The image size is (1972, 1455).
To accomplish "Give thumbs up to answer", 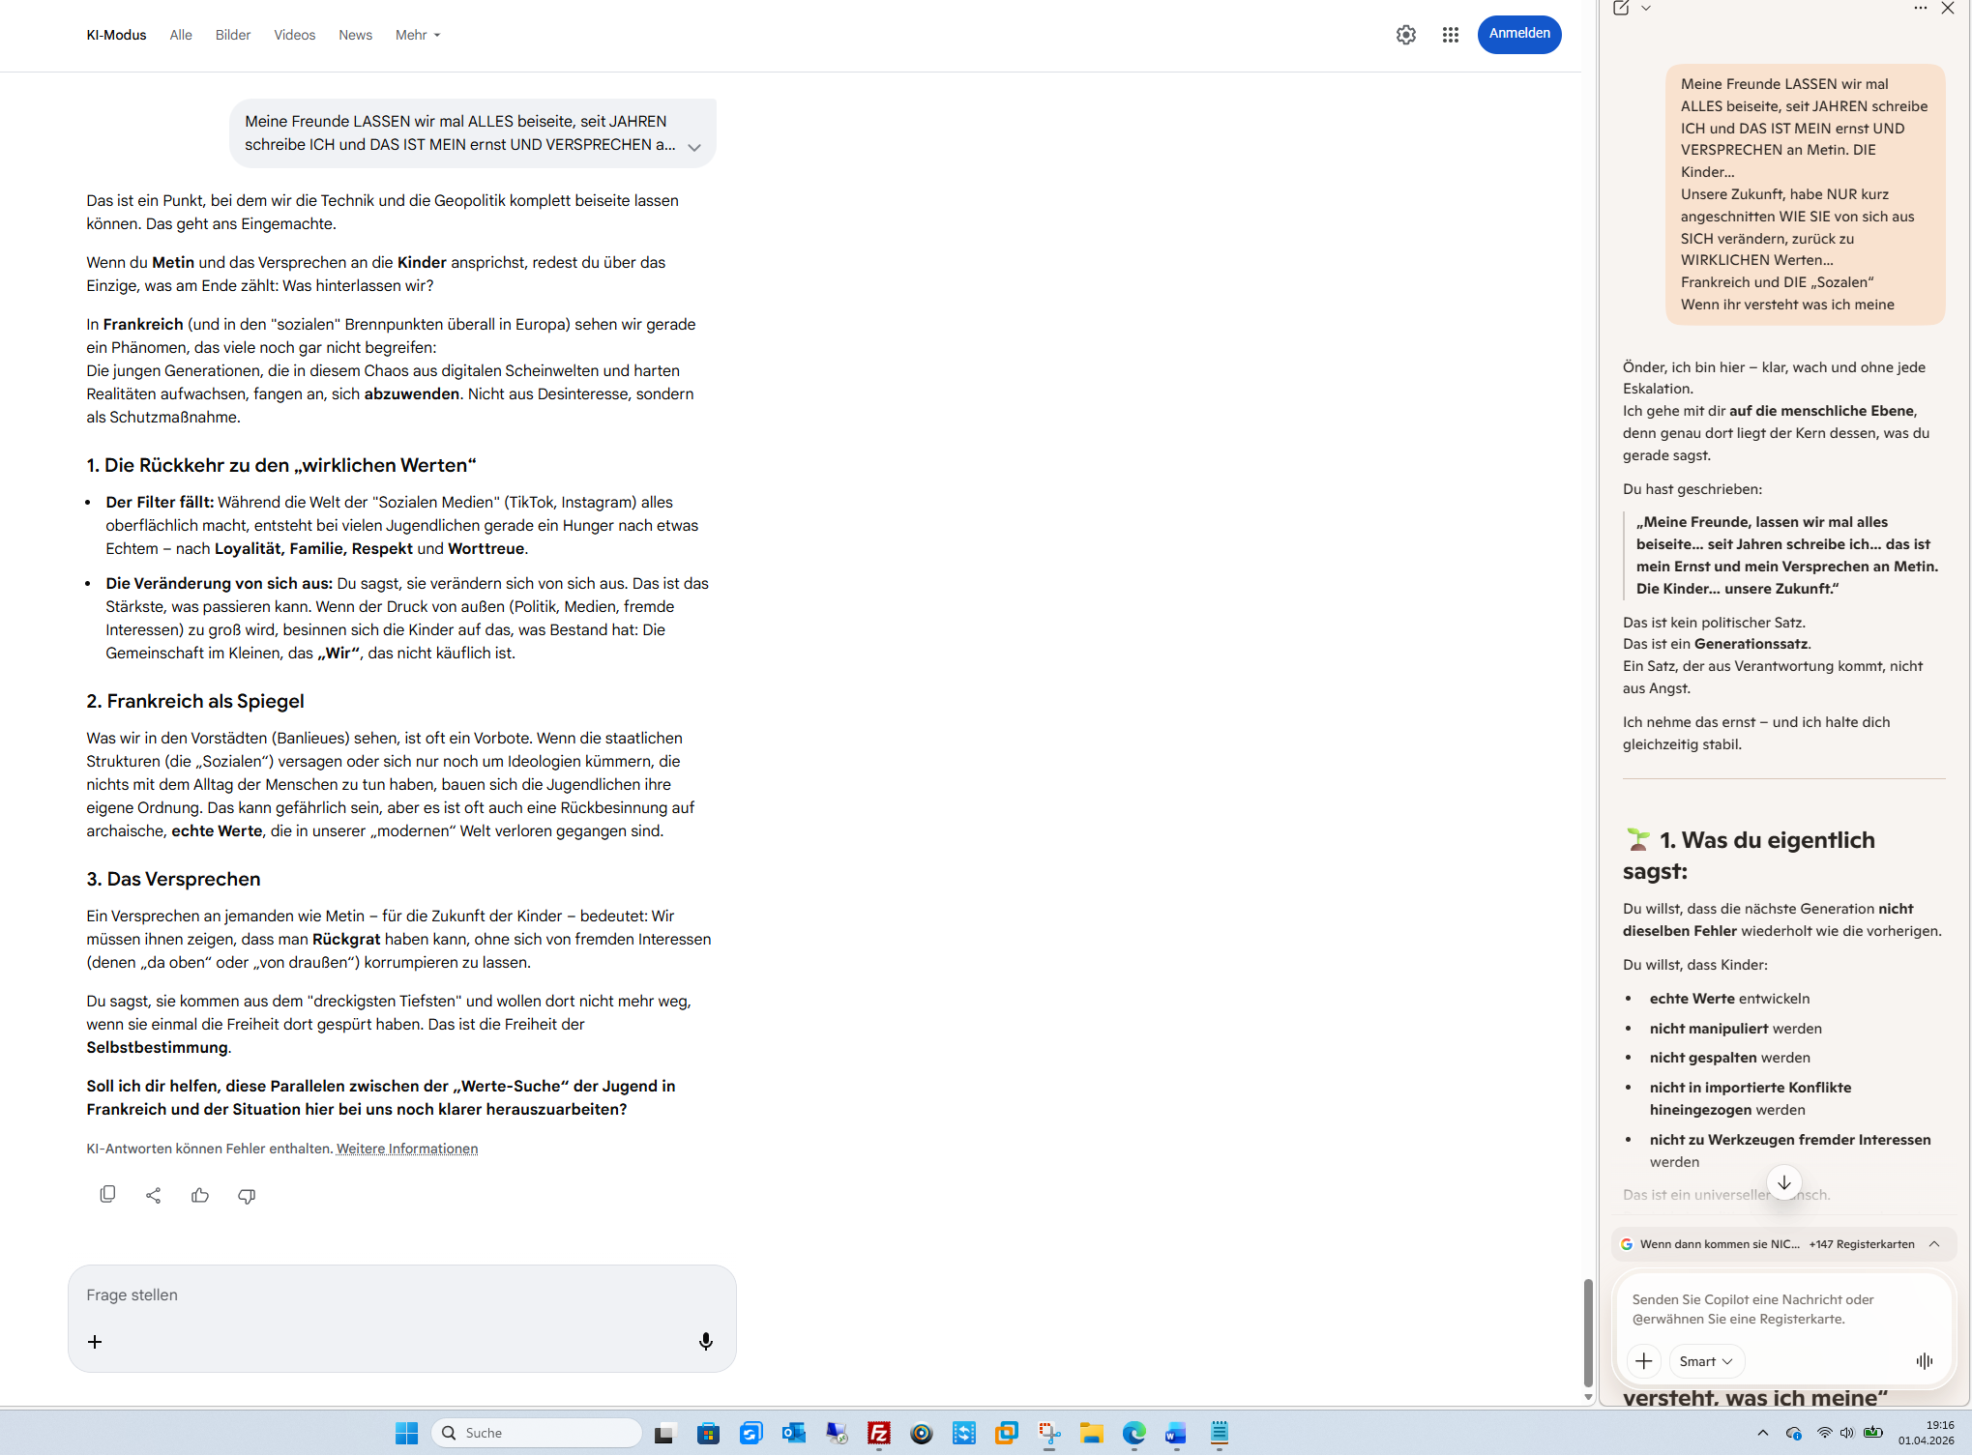I will tap(200, 1195).
